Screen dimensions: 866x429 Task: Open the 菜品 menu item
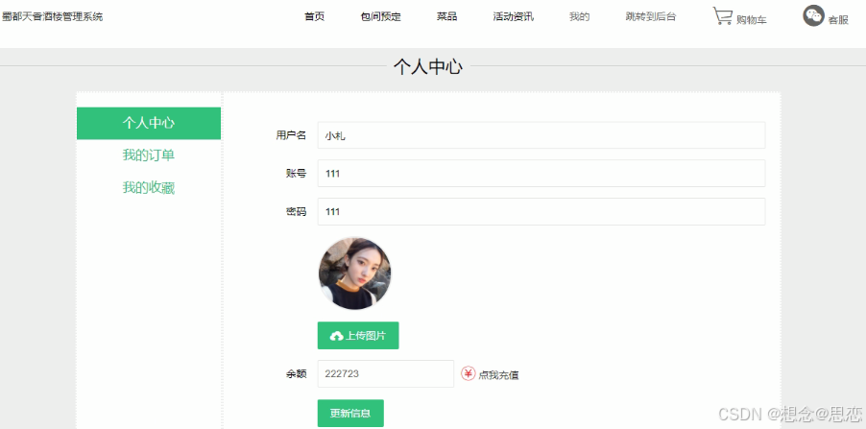pyautogui.click(x=446, y=16)
